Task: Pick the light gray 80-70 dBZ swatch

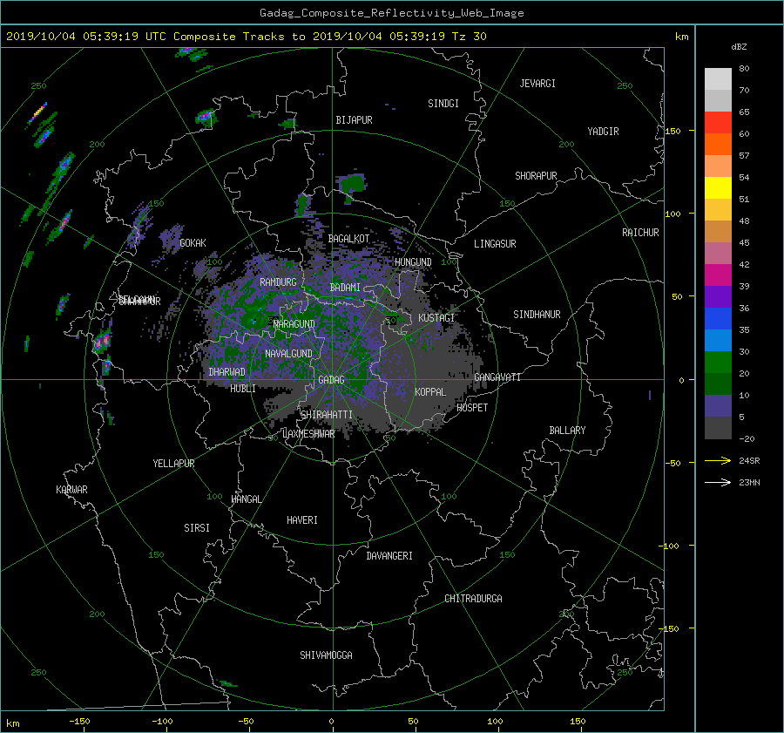Action: (x=718, y=78)
